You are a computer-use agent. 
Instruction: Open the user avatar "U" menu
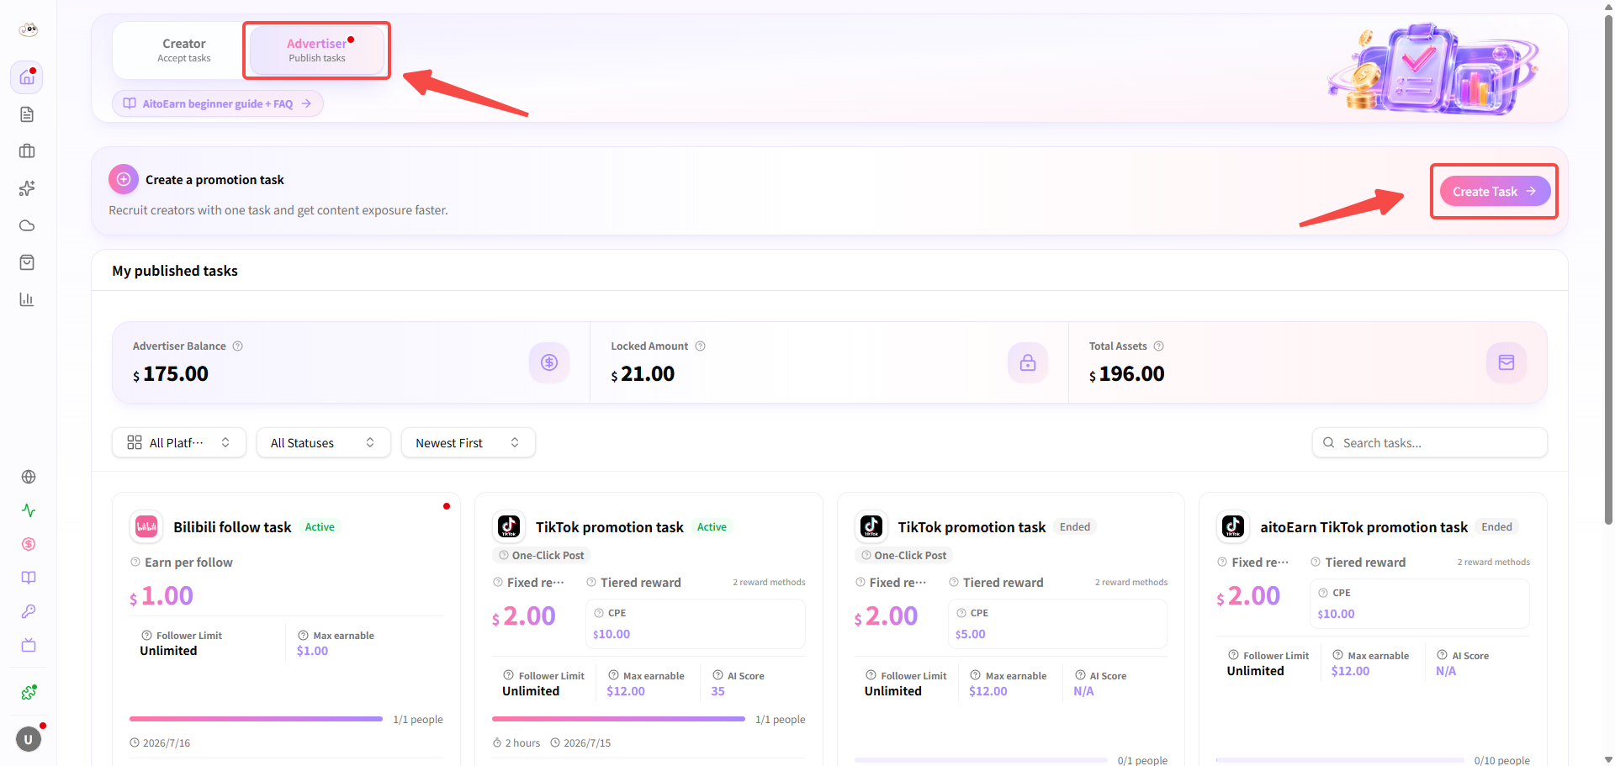point(29,739)
